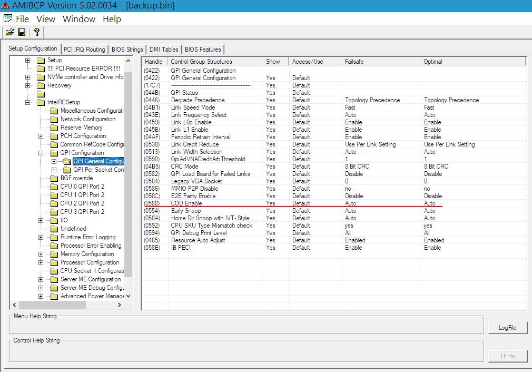Image resolution: width=532 pixels, height=372 pixels.
Task: Click the Server ME Configuration folder icon
Action: [x=54, y=279]
